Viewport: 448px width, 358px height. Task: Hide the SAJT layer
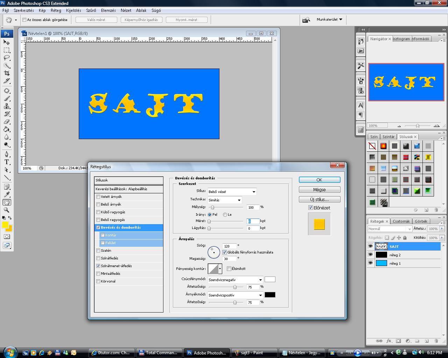coord(370,246)
